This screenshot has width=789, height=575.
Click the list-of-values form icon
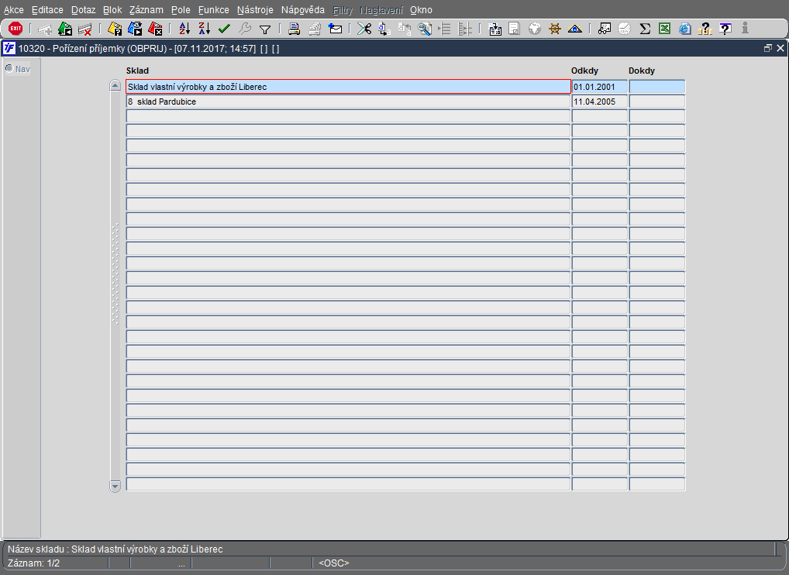495,29
